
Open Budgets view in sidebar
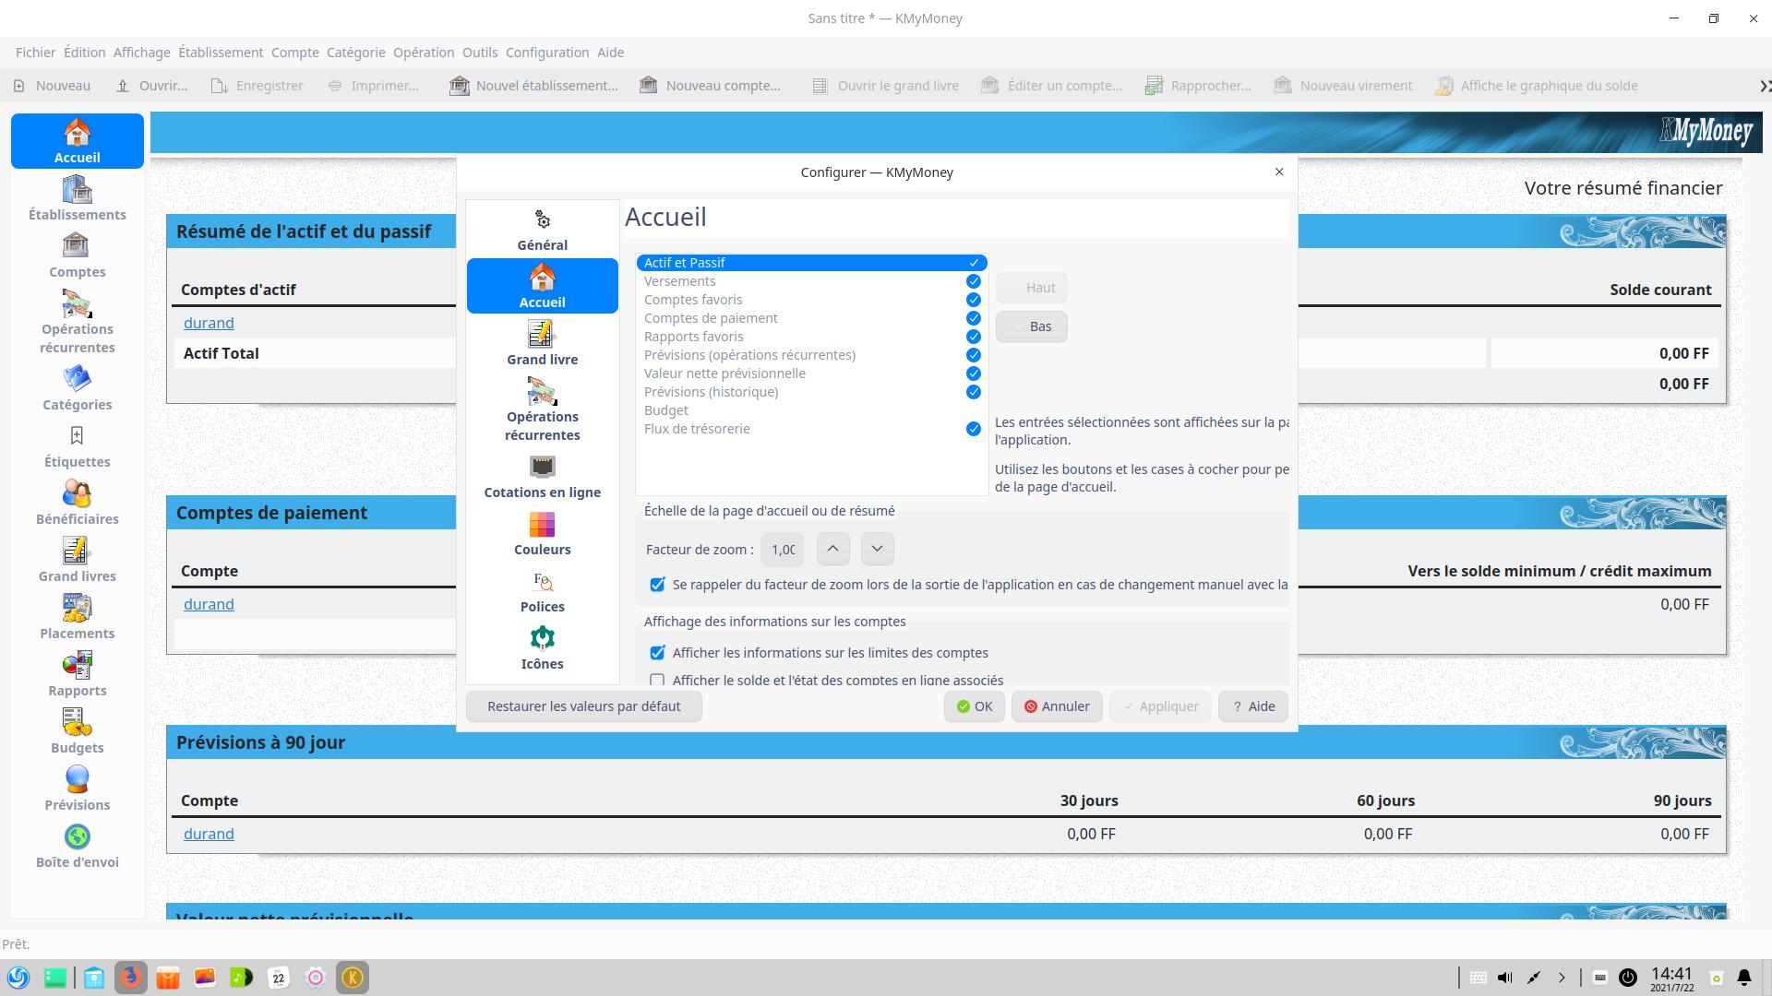point(78,731)
